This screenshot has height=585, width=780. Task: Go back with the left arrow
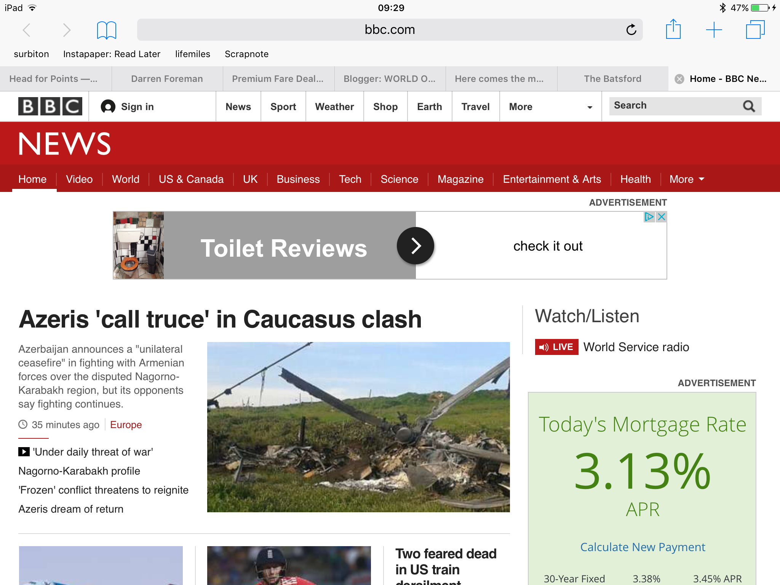(26, 30)
